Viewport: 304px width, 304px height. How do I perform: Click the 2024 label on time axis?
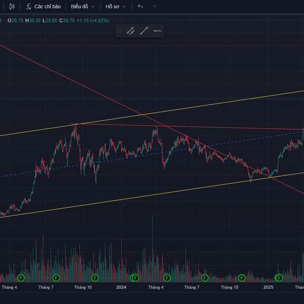coord(121,287)
